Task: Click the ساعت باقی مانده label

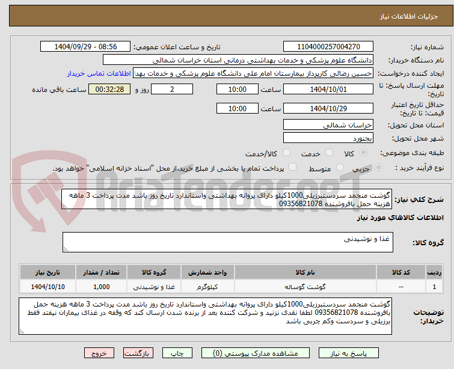Action: [x=59, y=90]
